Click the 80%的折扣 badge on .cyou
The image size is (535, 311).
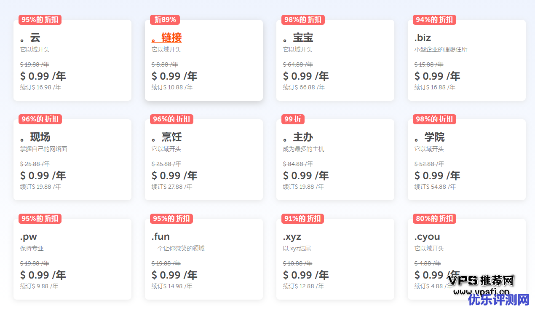(434, 219)
